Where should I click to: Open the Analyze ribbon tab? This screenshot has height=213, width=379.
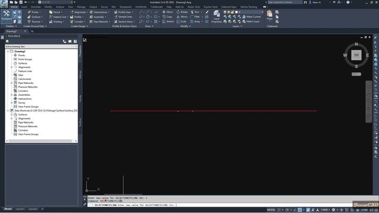tap(60, 7)
